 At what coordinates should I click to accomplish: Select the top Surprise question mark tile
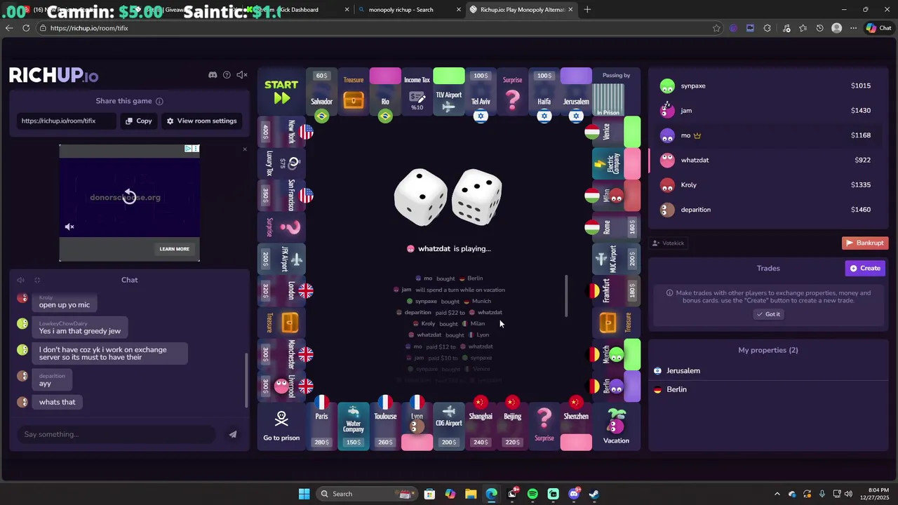[512, 92]
